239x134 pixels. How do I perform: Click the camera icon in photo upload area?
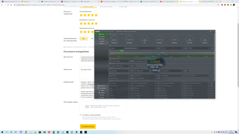tap(87, 106)
